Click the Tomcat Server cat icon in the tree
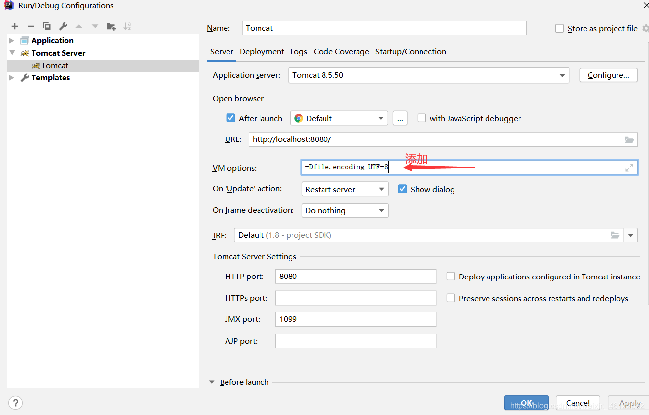The image size is (649, 415). click(25, 53)
